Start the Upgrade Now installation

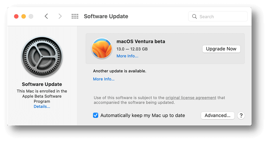point(221,49)
